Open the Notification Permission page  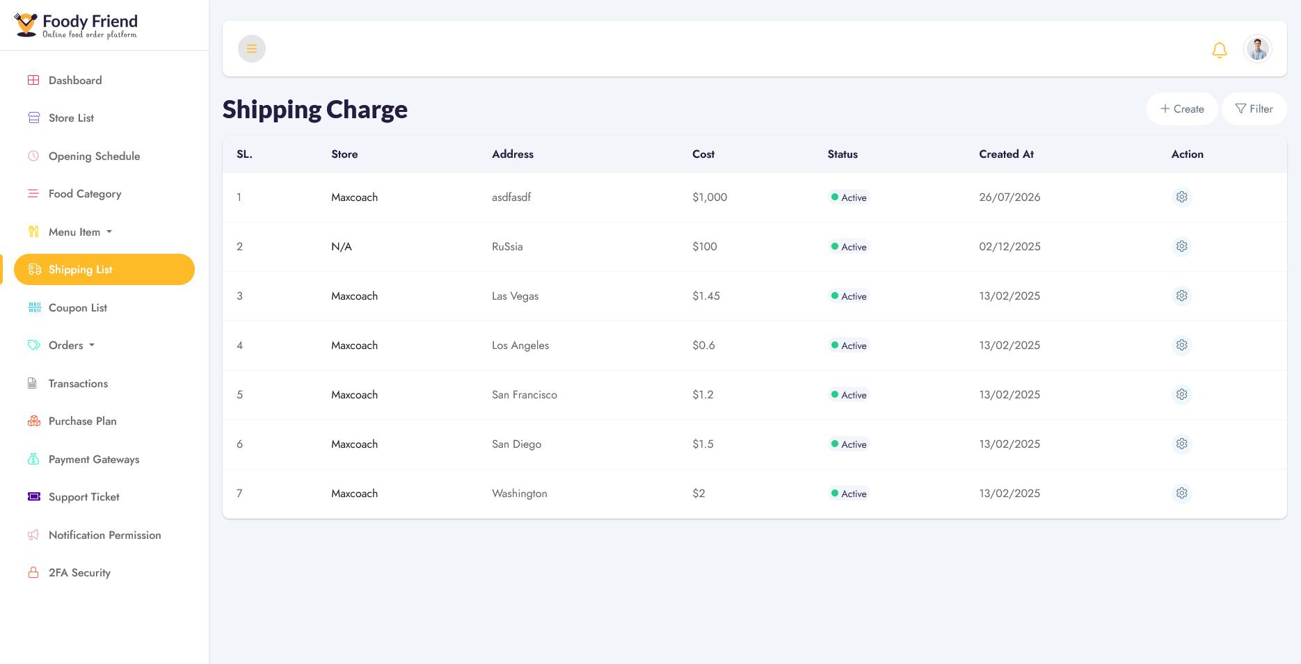pyautogui.click(x=104, y=535)
